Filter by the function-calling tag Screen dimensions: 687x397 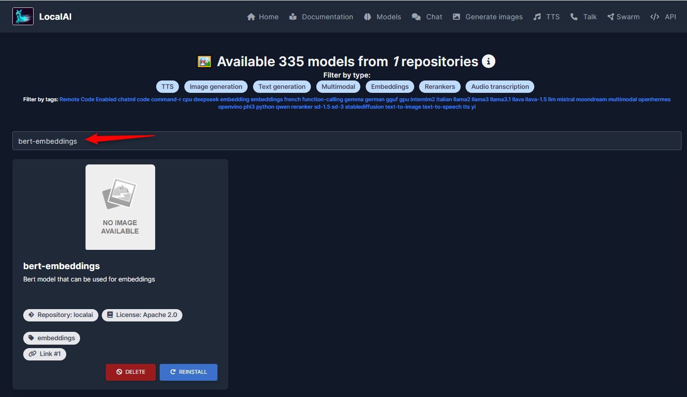coord(323,99)
